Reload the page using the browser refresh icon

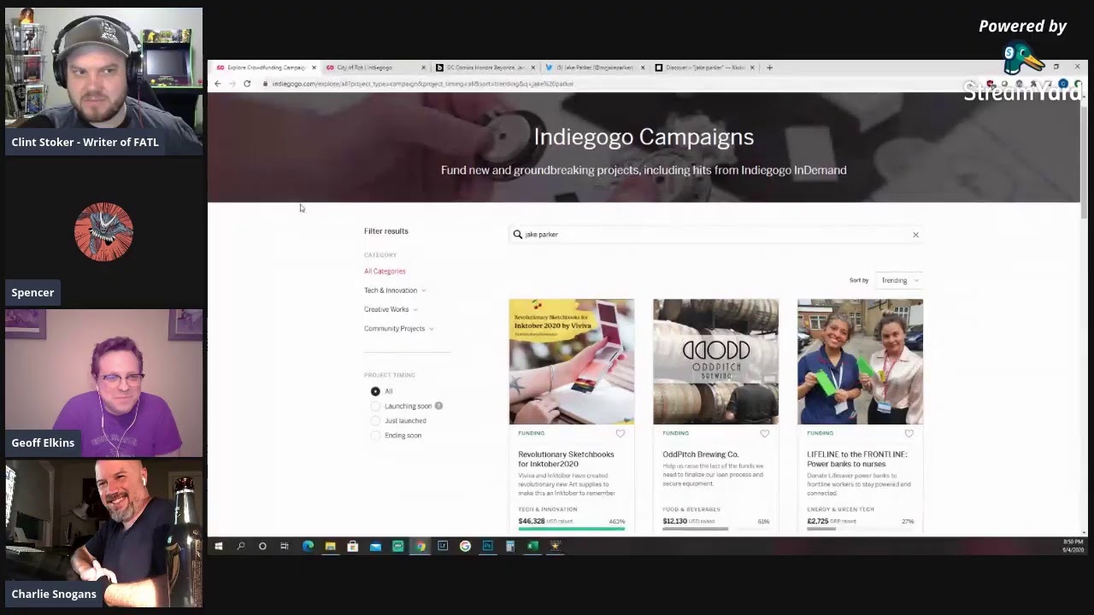[x=247, y=84]
